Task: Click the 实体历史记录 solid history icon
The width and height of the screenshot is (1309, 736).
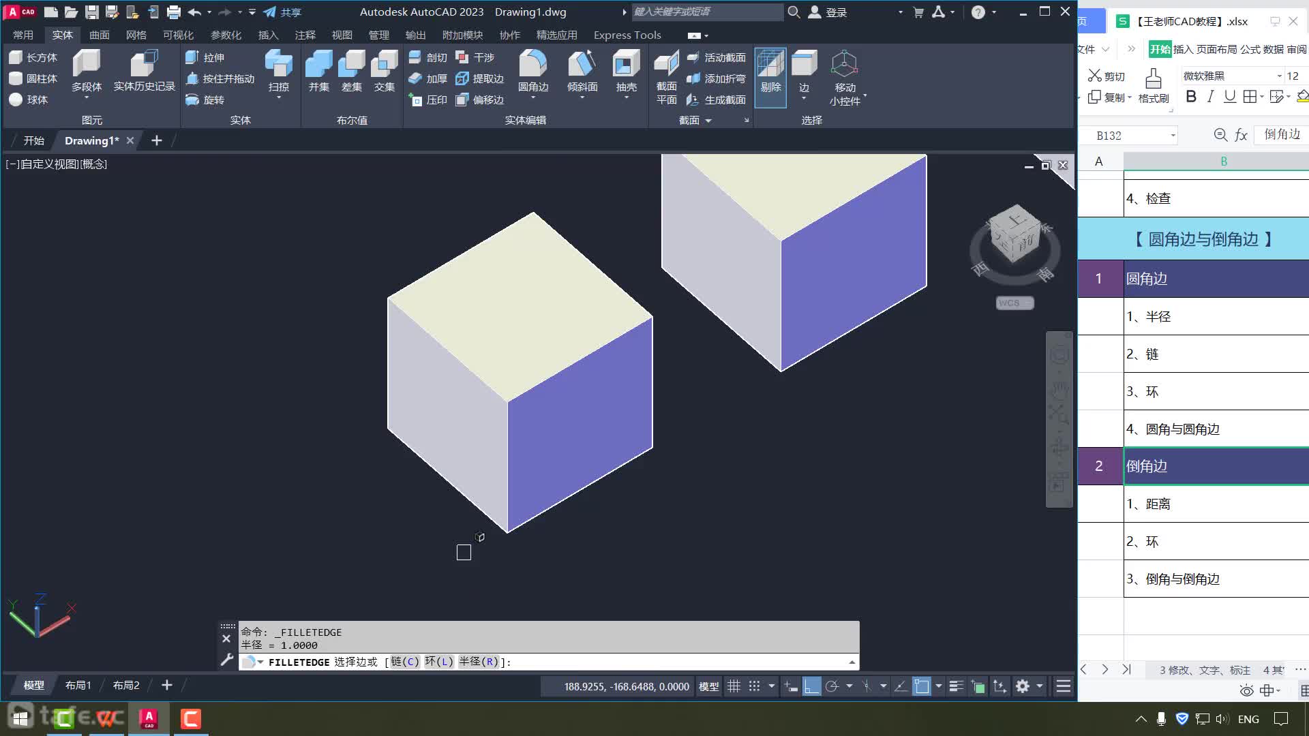Action: pos(144,71)
